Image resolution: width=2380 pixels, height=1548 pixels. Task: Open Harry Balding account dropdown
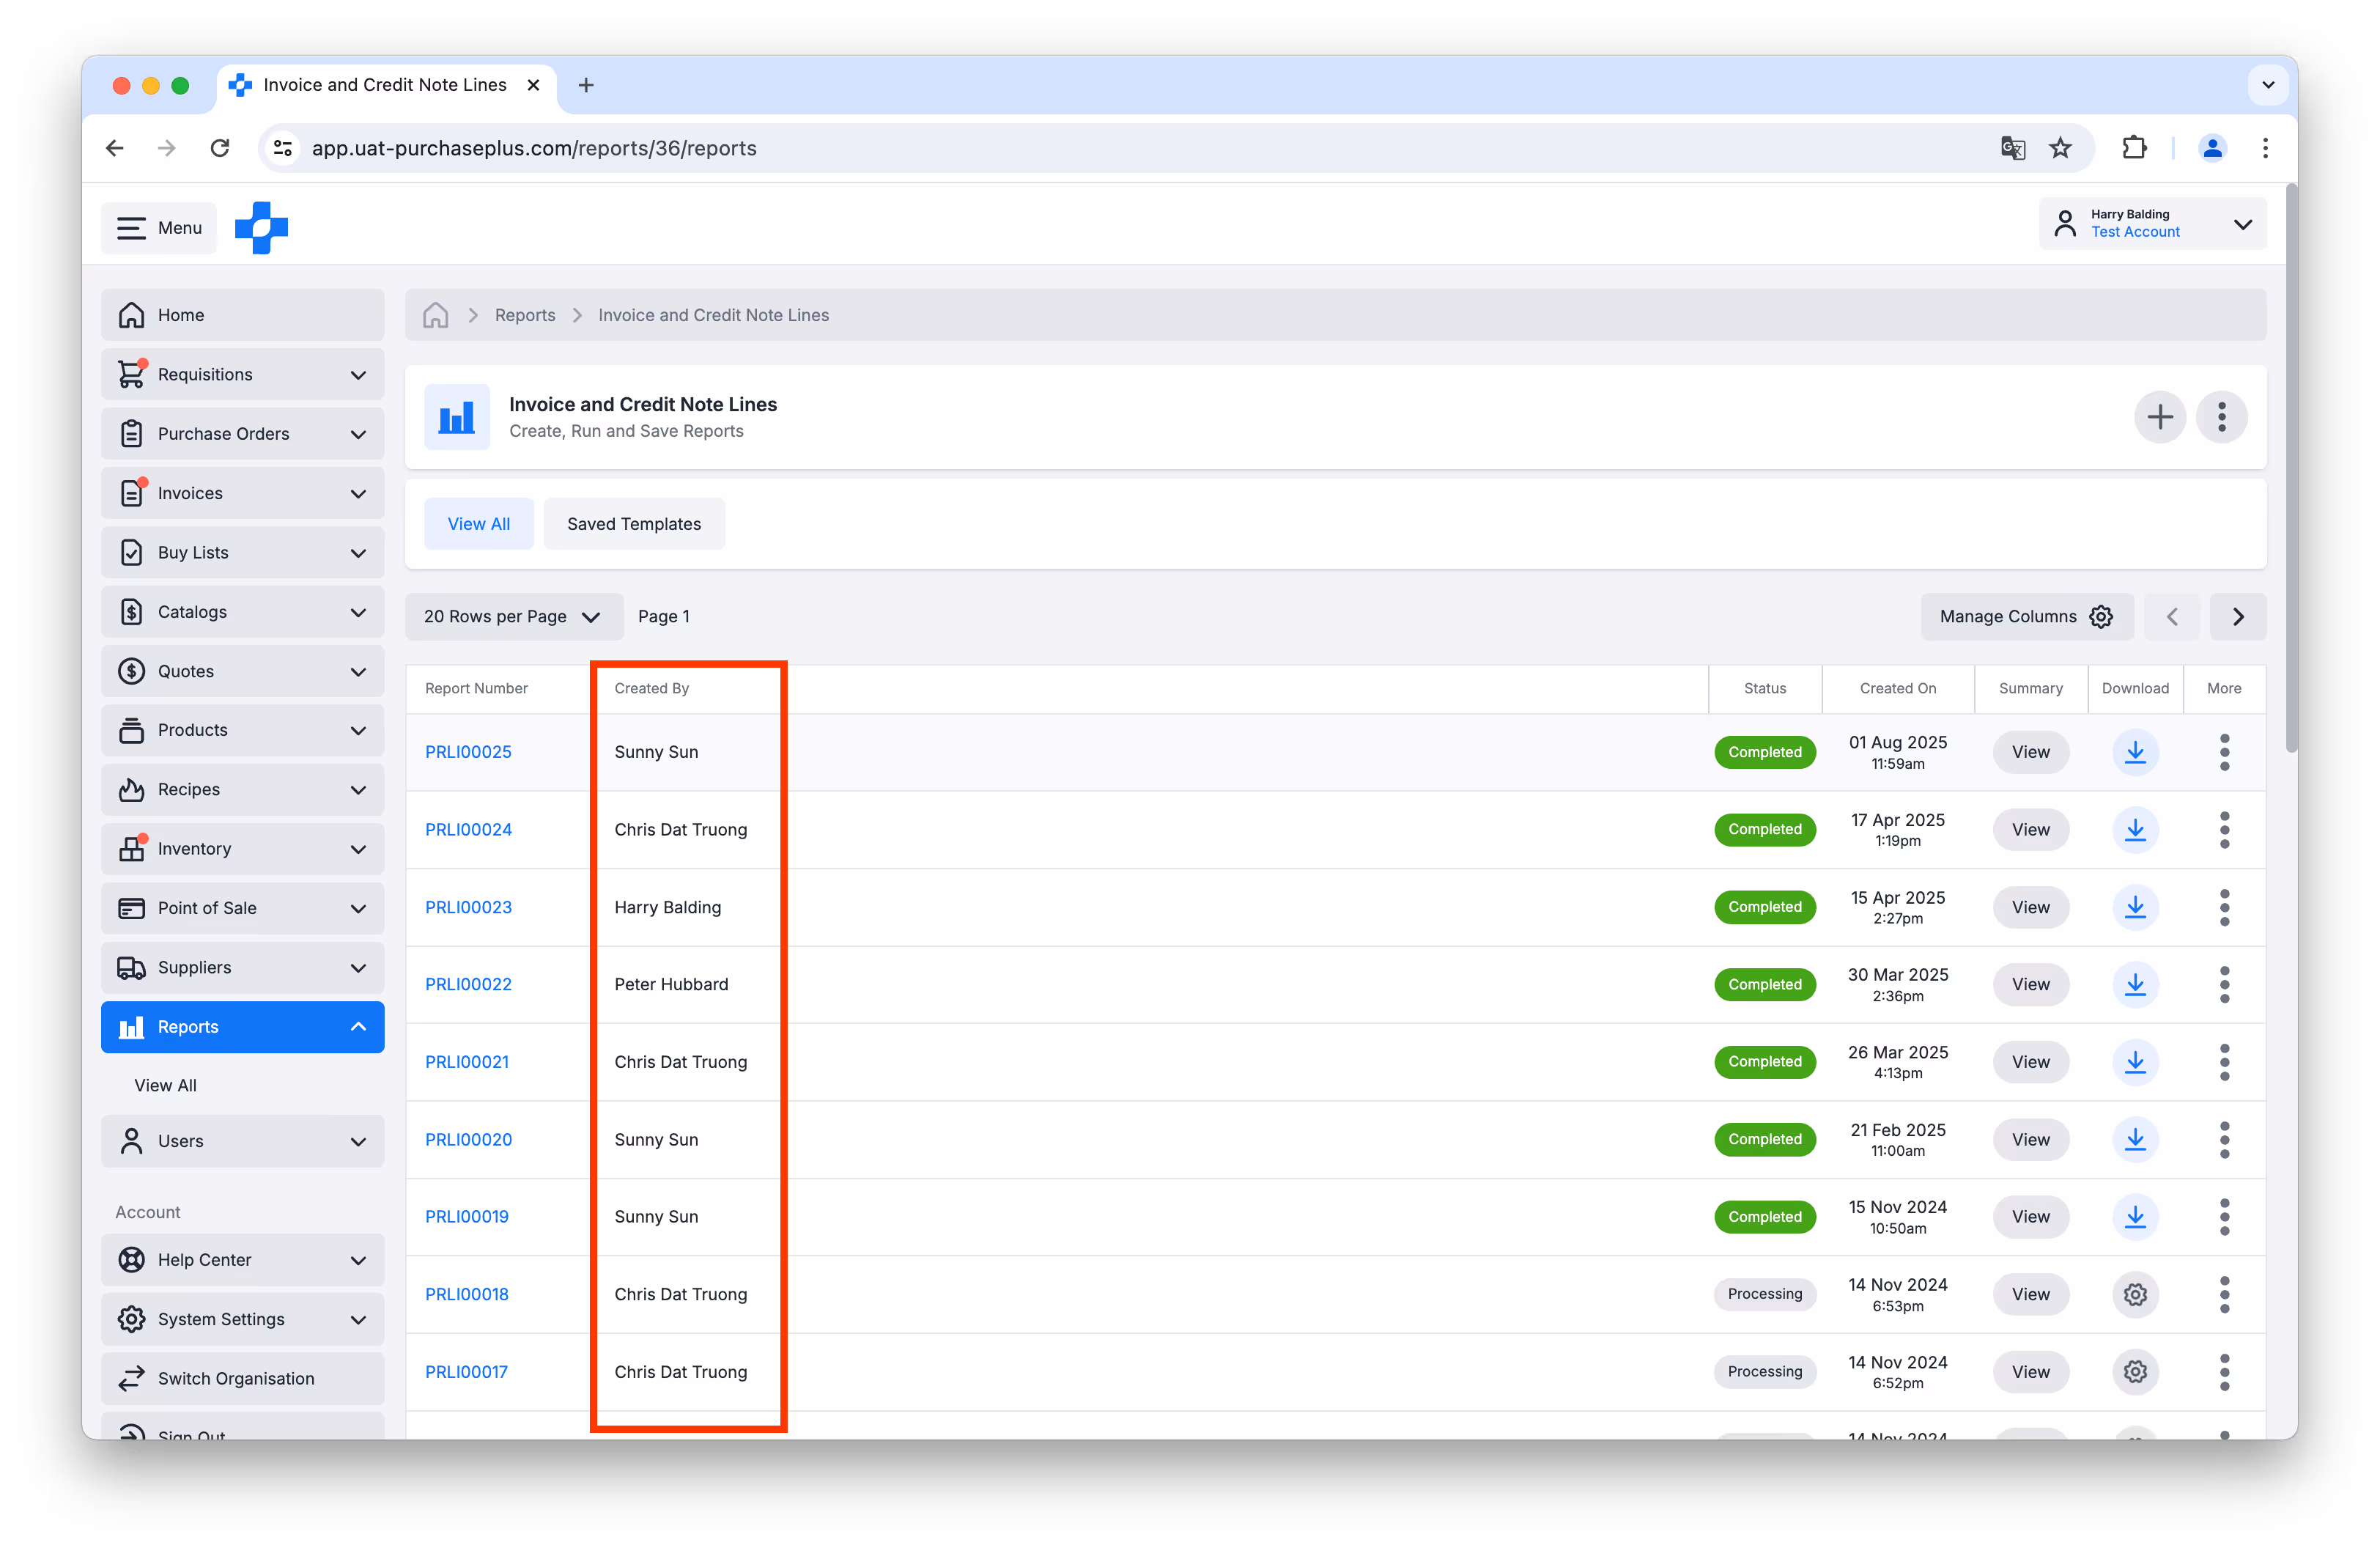pyautogui.click(x=2151, y=223)
